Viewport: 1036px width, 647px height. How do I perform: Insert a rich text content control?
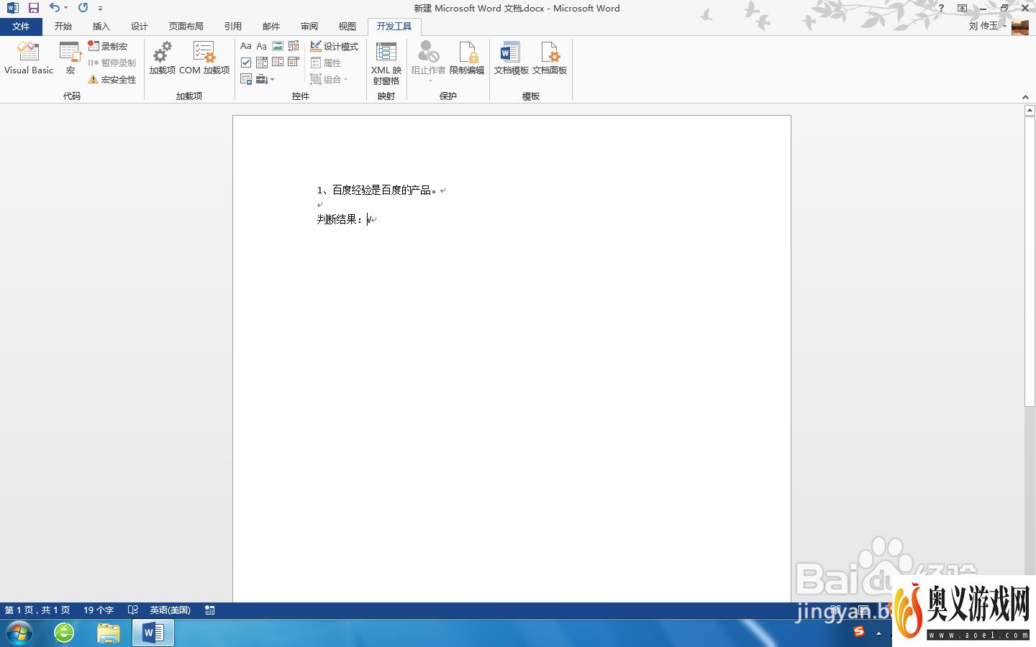[246, 46]
